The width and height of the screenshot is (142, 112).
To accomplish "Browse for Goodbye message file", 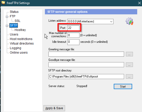I will point(129,65).
